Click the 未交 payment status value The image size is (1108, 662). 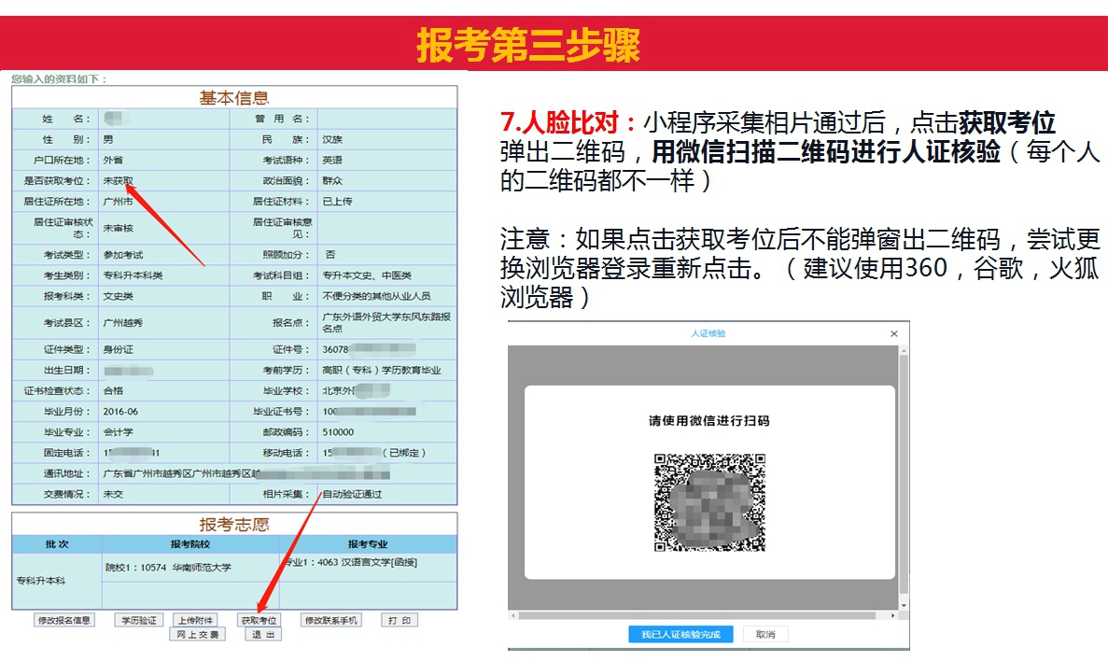(113, 494)
